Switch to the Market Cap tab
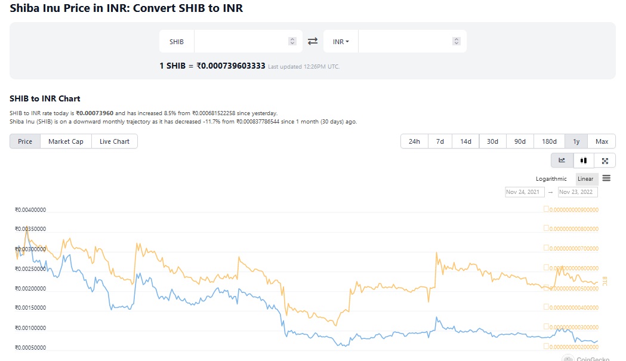 point(66,141)
